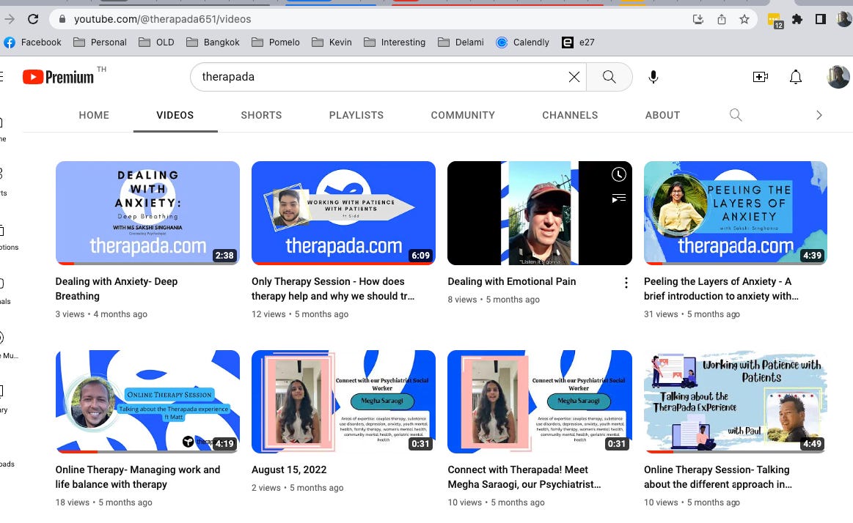Image resolution: width=853 pixels, height=523 pixels.
Task: Switch to the COMMUNITY tab
Action: pos(463,115)
